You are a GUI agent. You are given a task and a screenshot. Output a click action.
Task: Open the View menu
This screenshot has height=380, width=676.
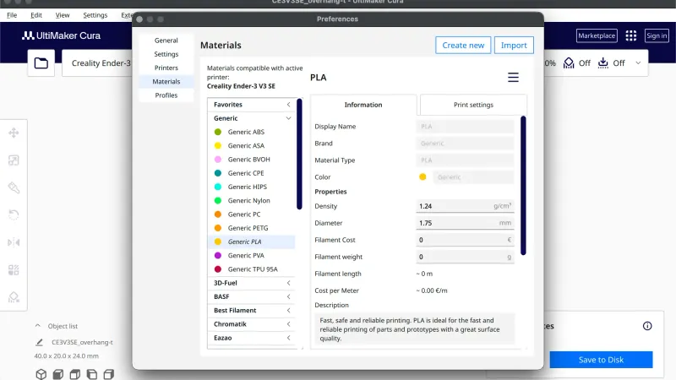(62, 15)
